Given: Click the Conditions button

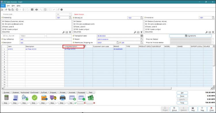Looking at the screenshot, I should pyautogui.click(x=191, y=36).
